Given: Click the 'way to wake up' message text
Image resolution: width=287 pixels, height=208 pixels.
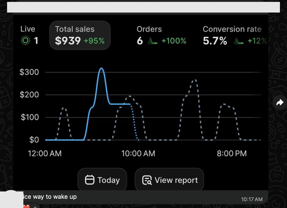Looking at the screenshot, I should tap(55, 197).
